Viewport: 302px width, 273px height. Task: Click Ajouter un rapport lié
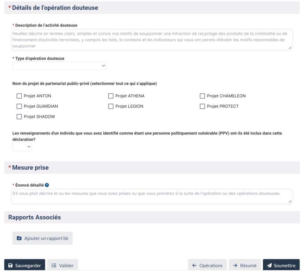pyautogui.click(x=42, y=238)
